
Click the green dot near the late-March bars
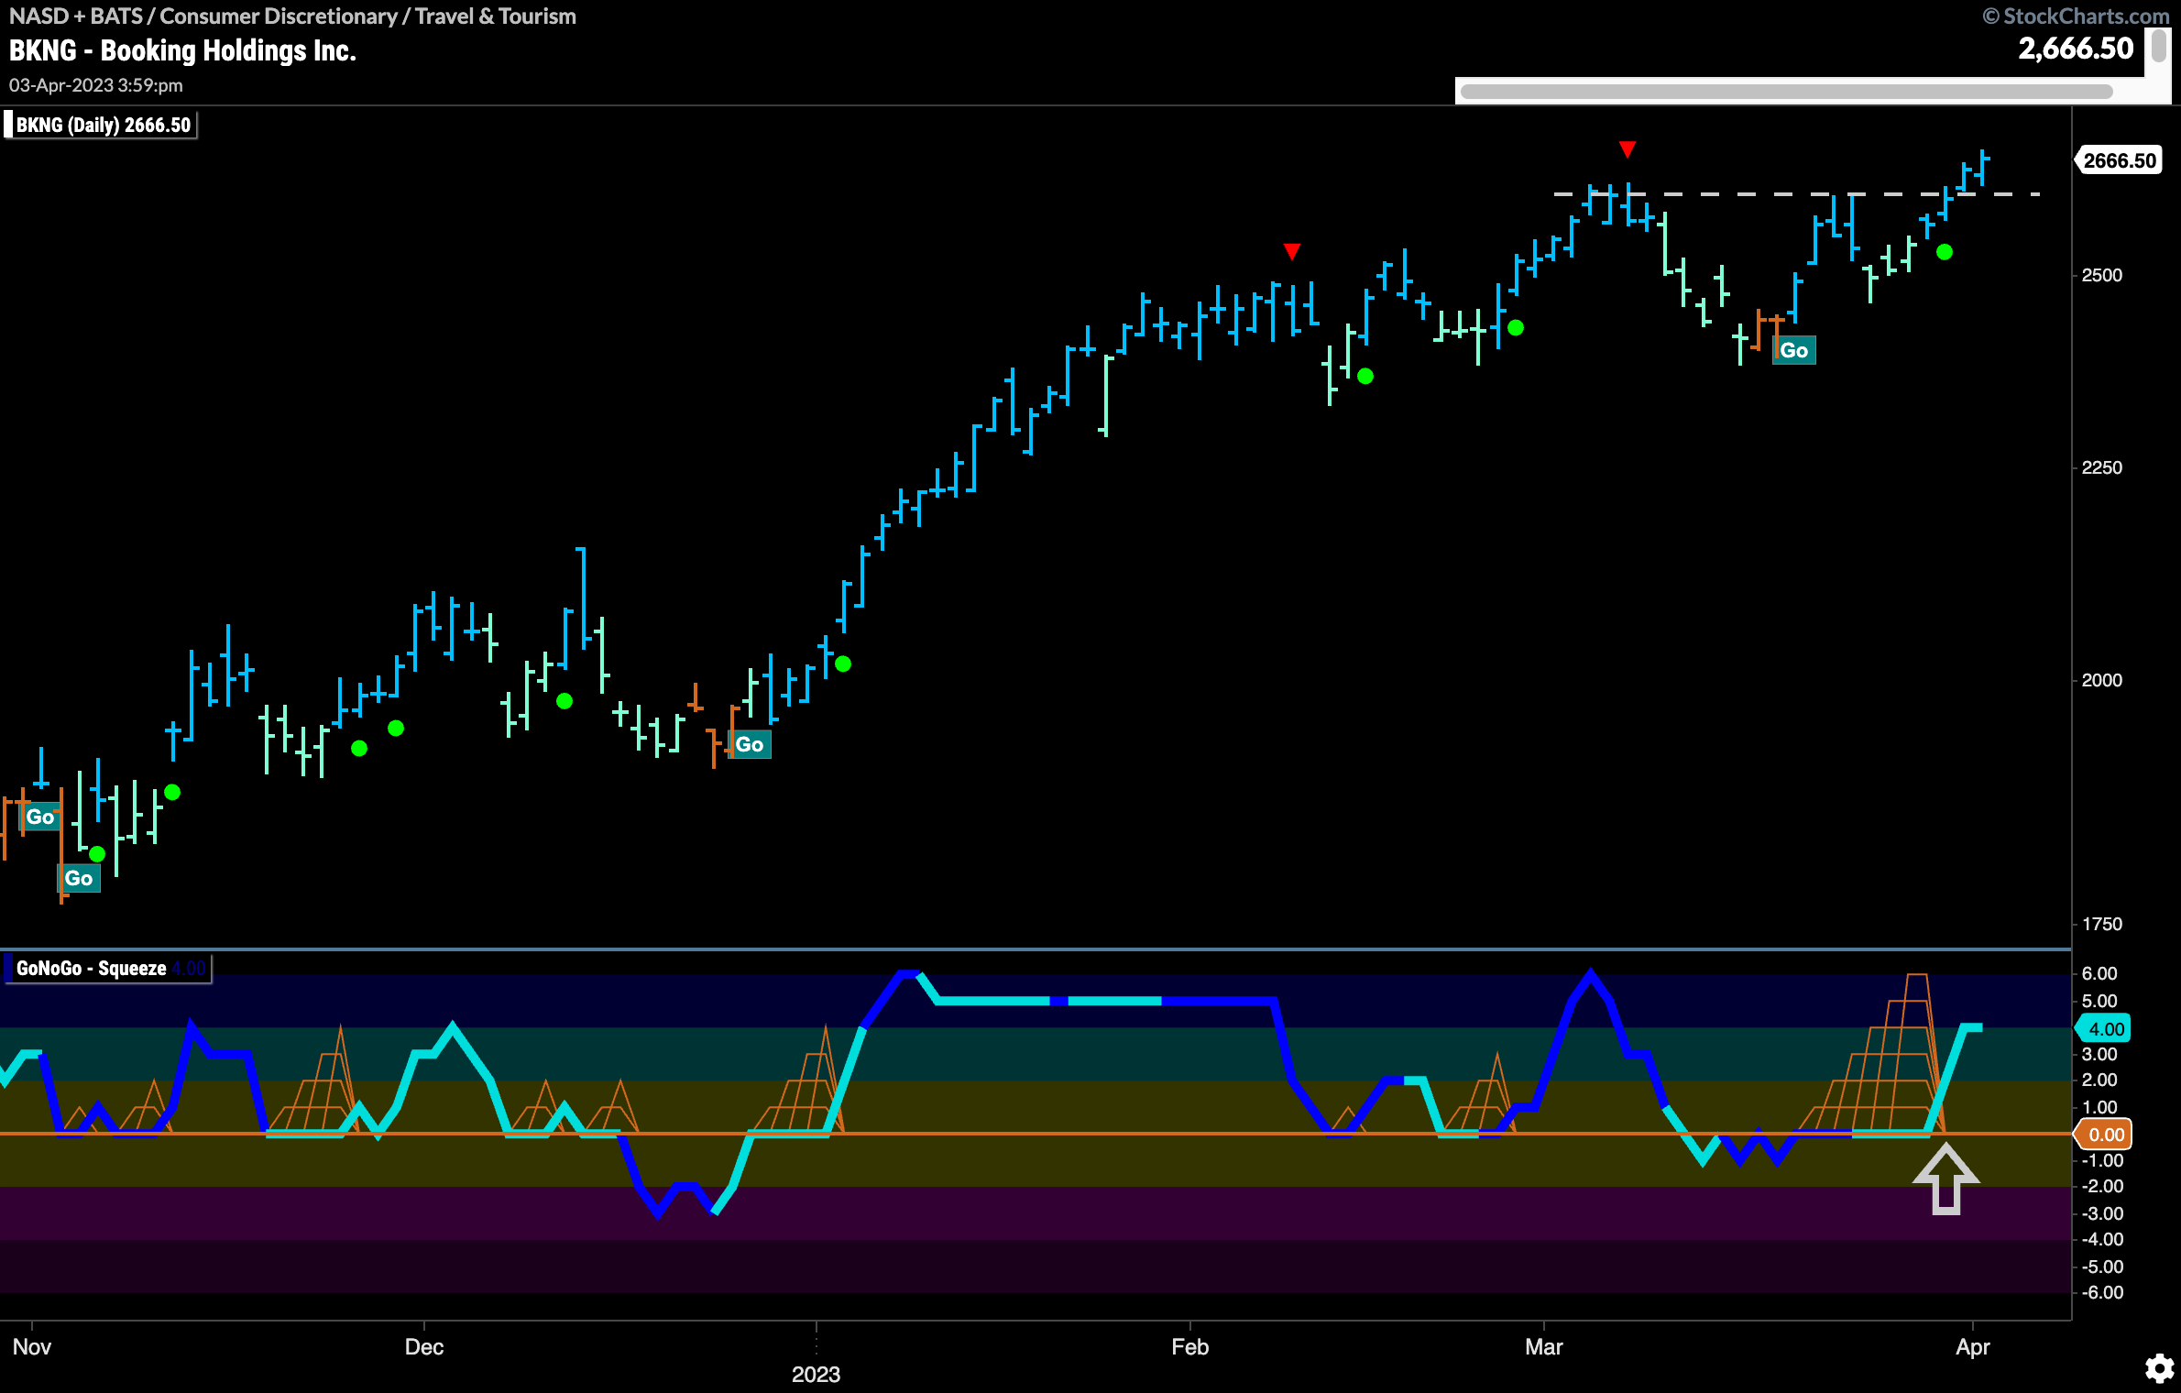click(x=1944, y=251)
